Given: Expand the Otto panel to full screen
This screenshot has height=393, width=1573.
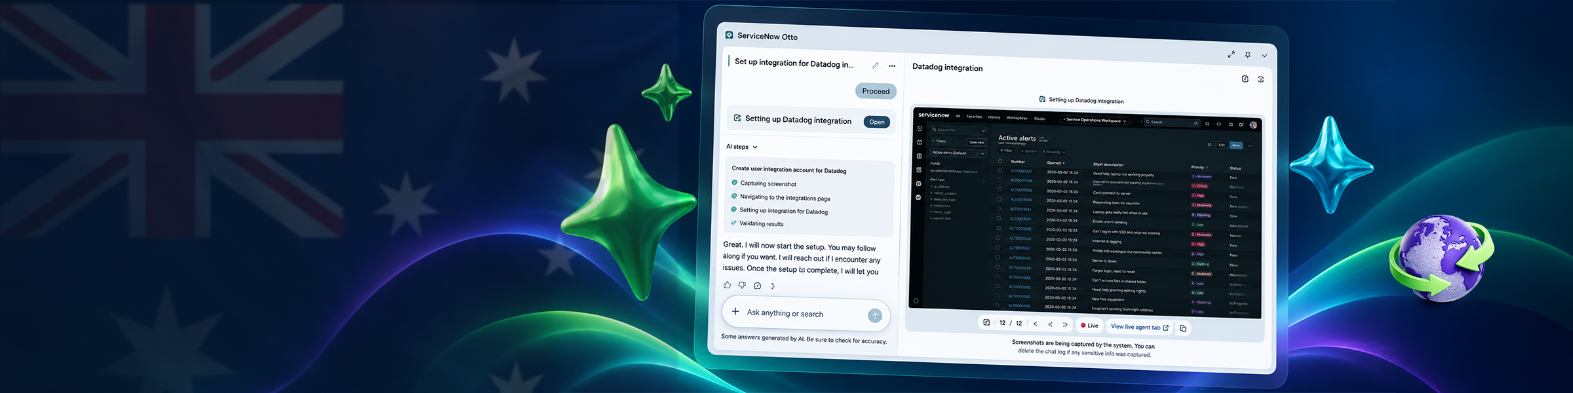Looking at the screenshot, I should [1231, 54].
